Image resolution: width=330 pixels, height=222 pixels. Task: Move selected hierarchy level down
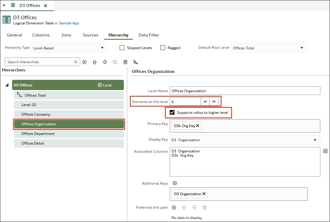[x=105, y=62]
